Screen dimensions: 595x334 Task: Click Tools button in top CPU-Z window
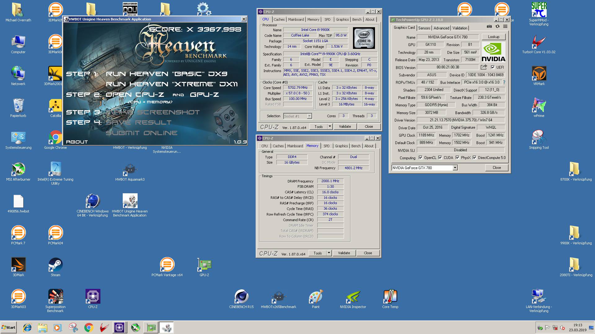tap(319, 126)
